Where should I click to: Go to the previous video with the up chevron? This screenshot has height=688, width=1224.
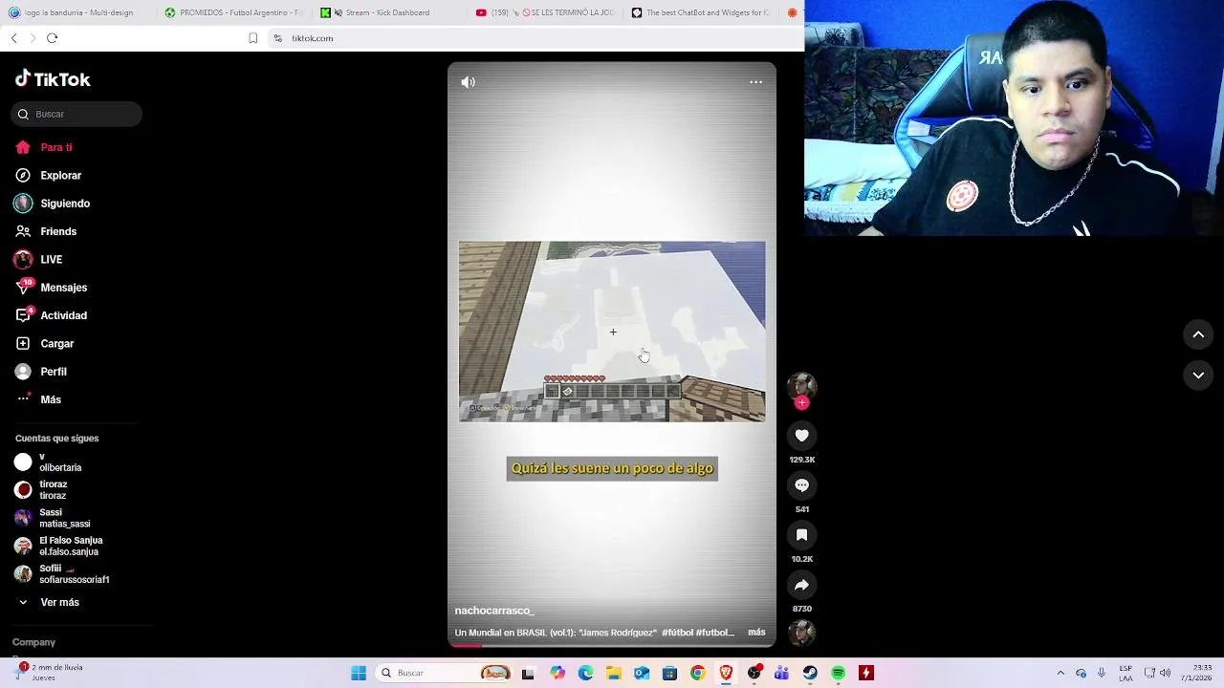coord(1198,334)
